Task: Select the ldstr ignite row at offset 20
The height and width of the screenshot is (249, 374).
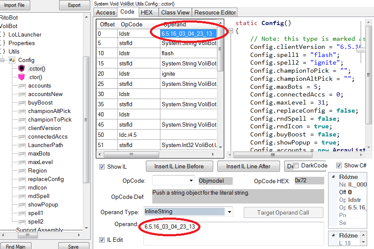Action: [157, 74]
